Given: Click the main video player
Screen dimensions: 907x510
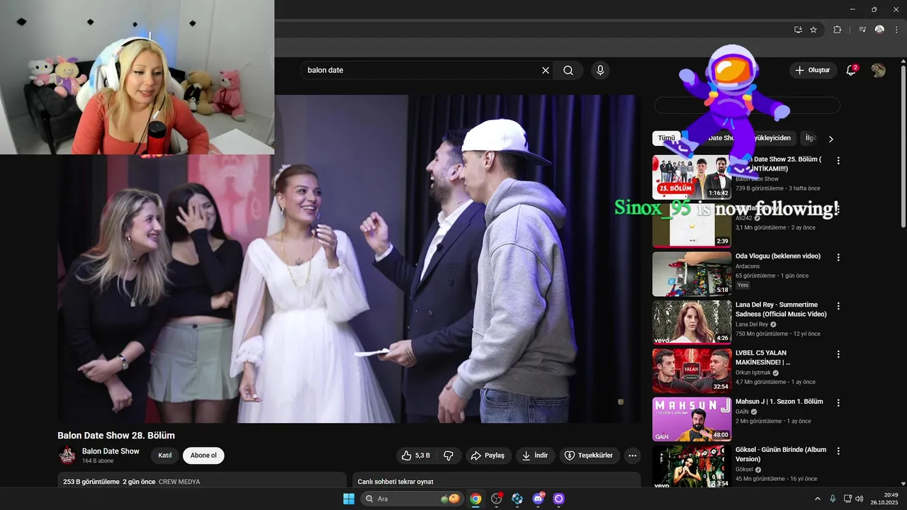Looking at the screenshot, I should [349, 259].
